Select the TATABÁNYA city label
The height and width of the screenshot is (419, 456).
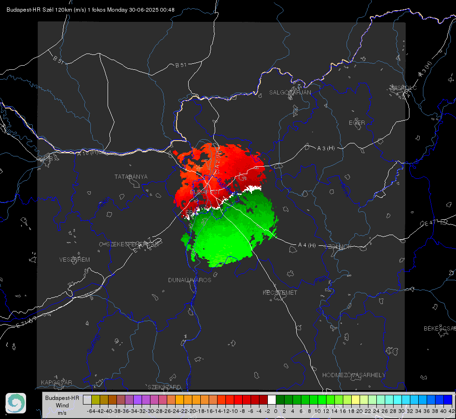(131, 176)
